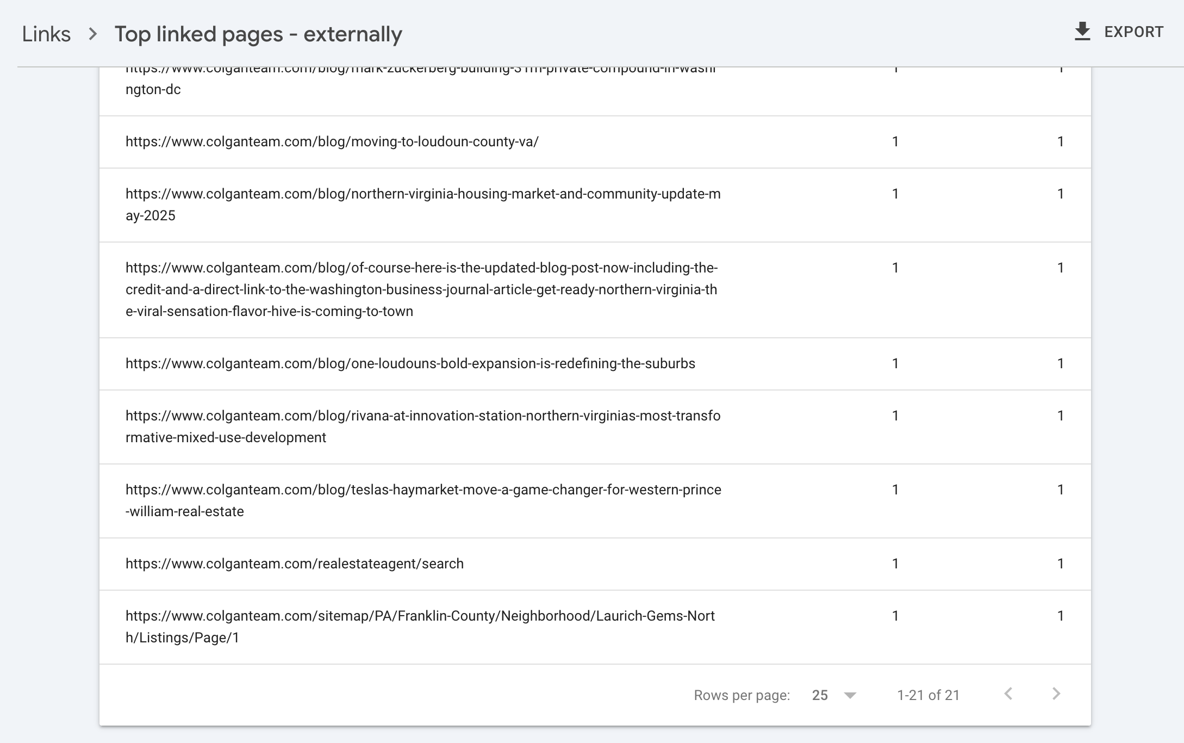The height and width of the screenshot is (743, 1184).
Task: Go to next page arrow
Action: pos(1056,694)
